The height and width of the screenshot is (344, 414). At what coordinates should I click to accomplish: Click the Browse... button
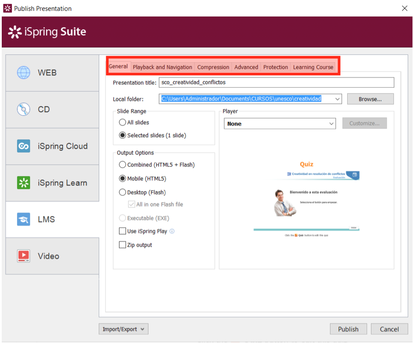[370, 99]
